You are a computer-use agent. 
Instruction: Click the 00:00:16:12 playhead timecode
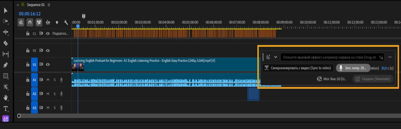[x=30, y=14]
